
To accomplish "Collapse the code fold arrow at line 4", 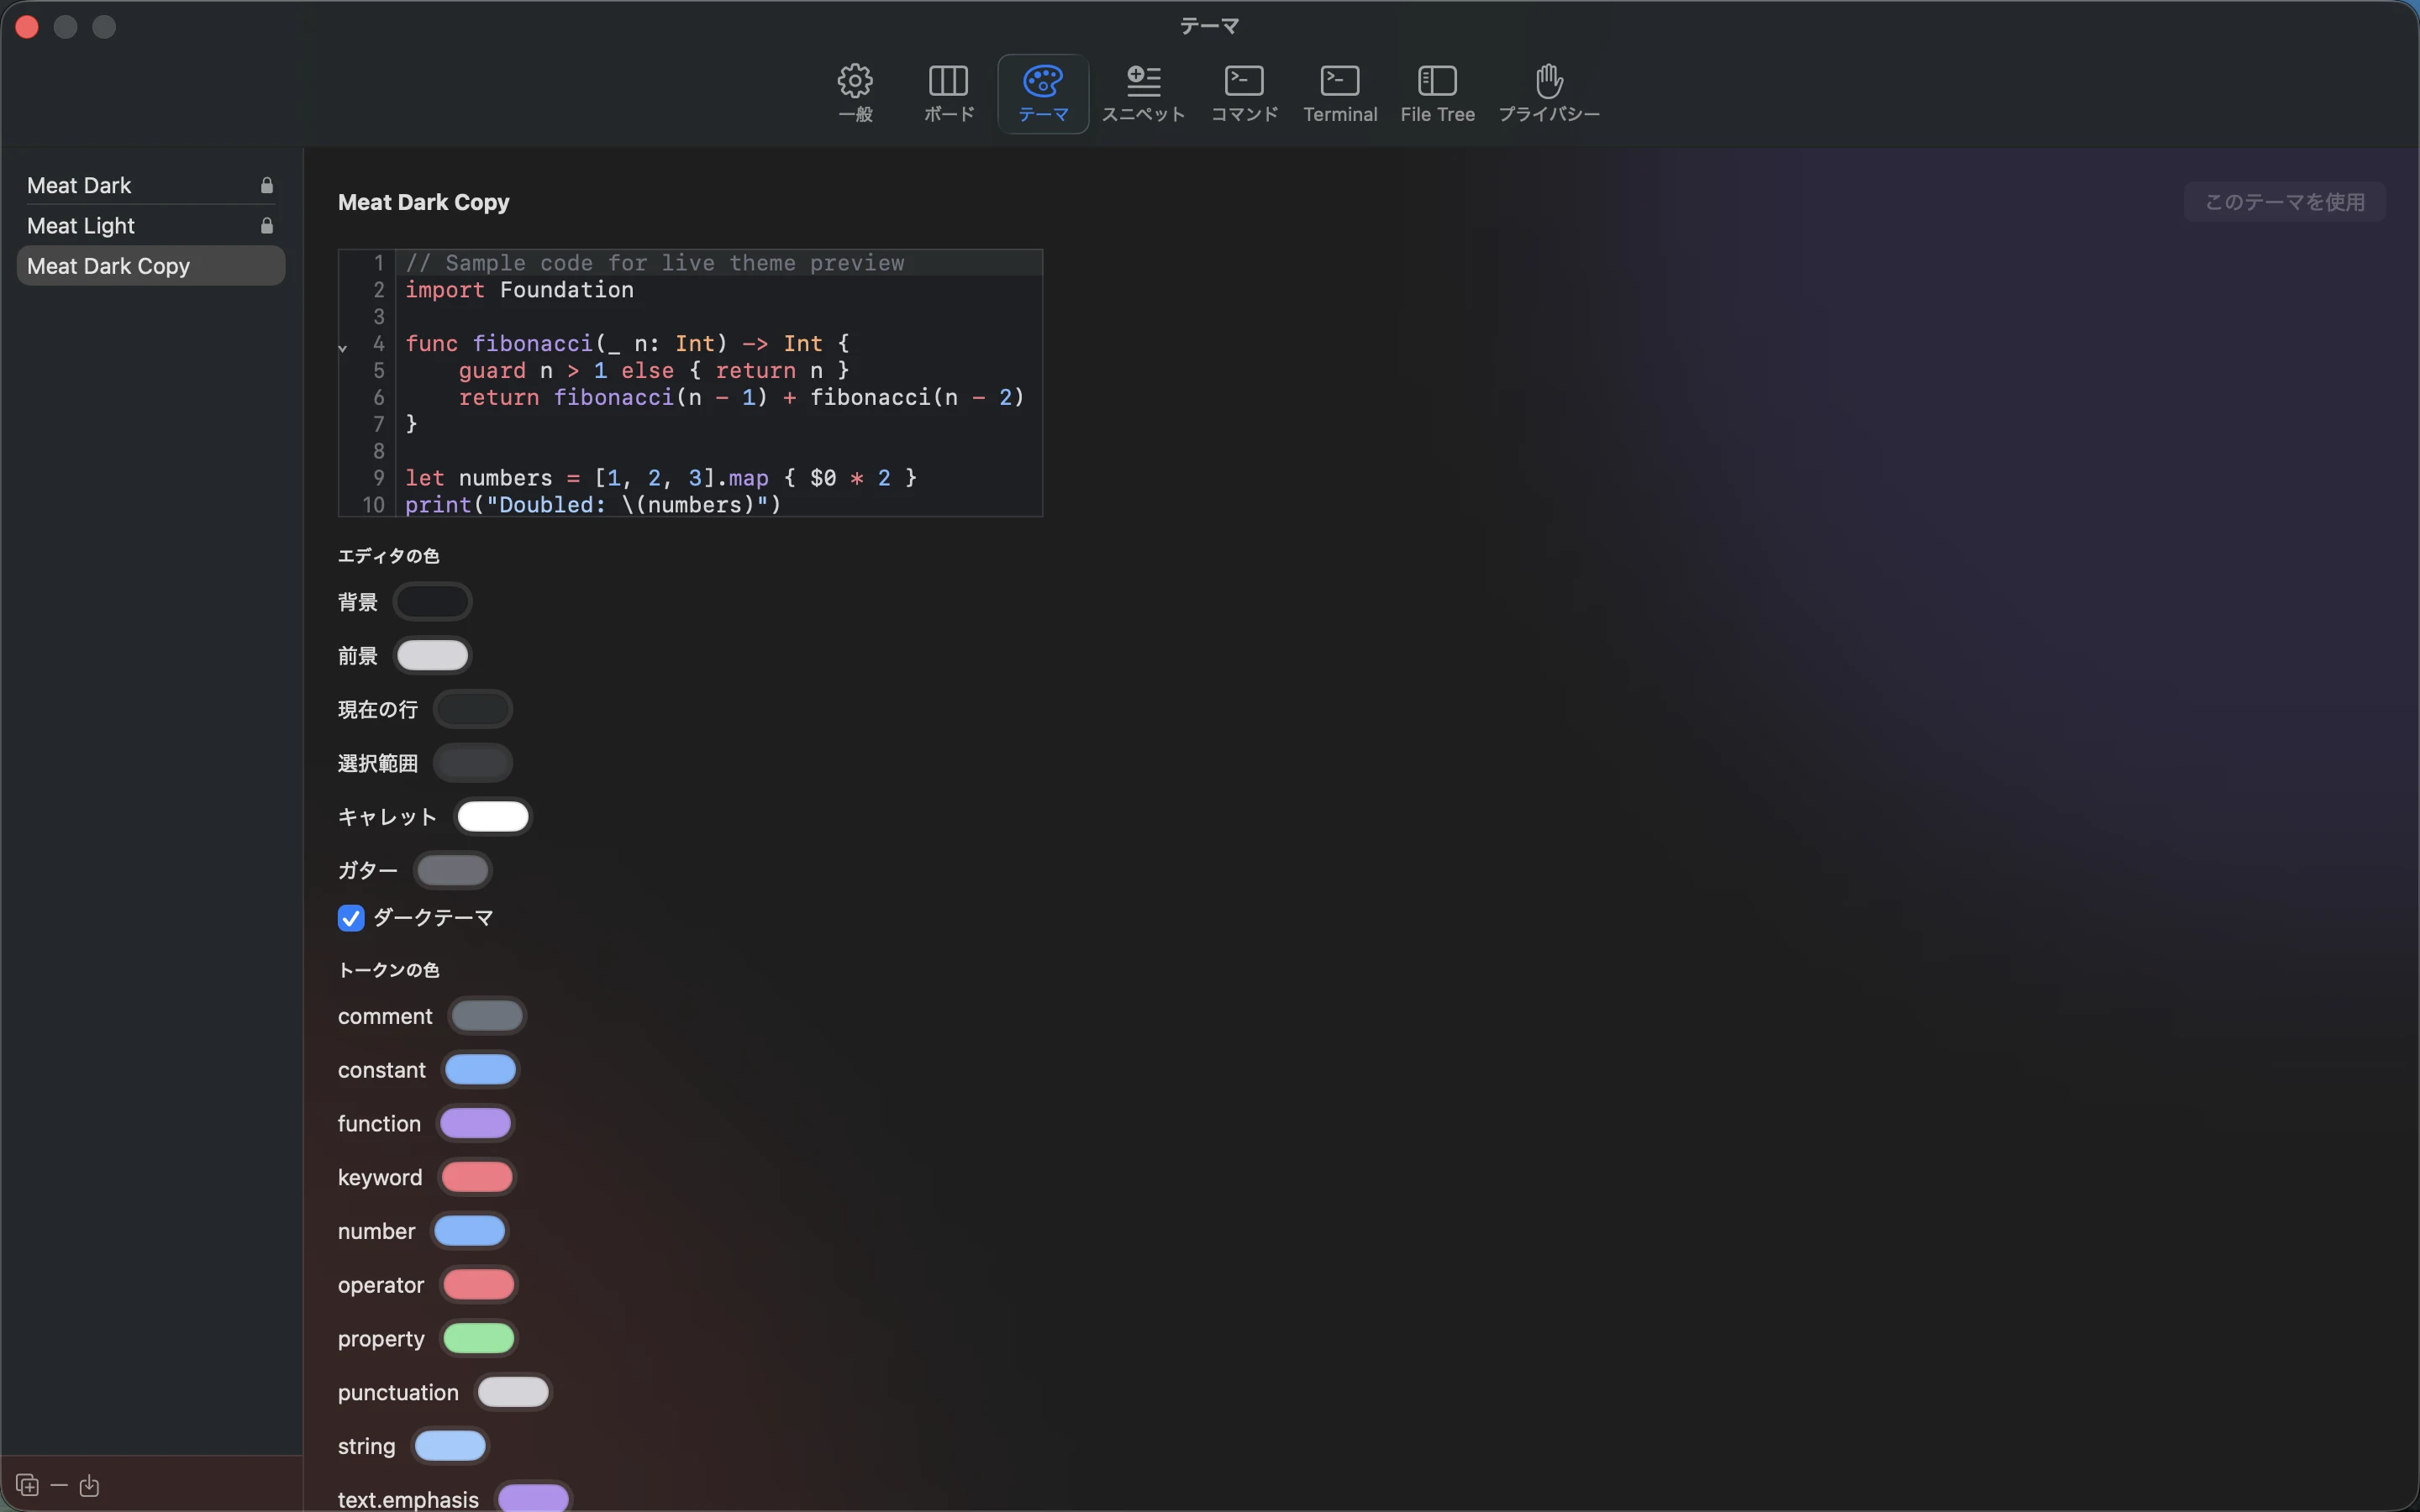I will tap(343, 348).
